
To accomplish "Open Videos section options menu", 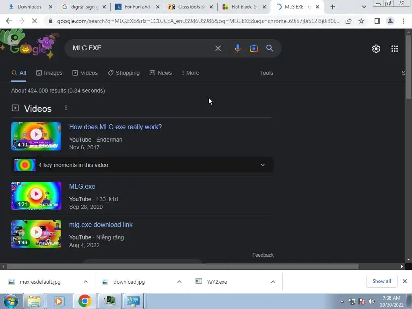I will click(66, 108).
